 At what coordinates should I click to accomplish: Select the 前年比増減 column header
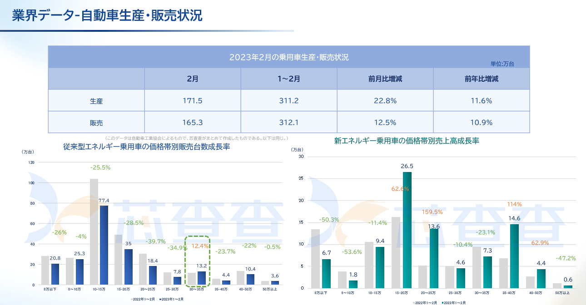coord(482,79)
